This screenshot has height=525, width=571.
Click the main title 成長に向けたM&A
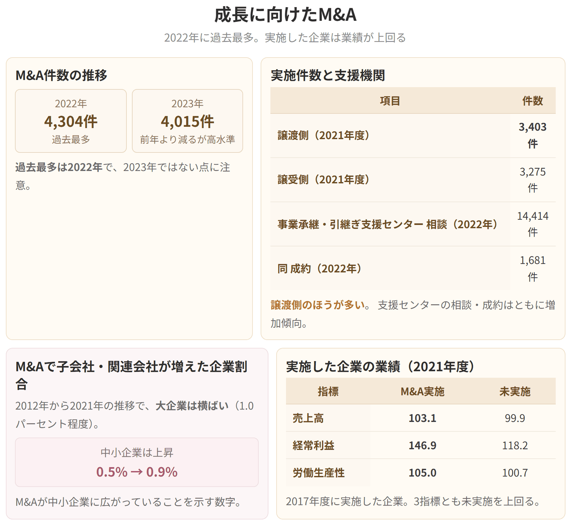point(285,15)
